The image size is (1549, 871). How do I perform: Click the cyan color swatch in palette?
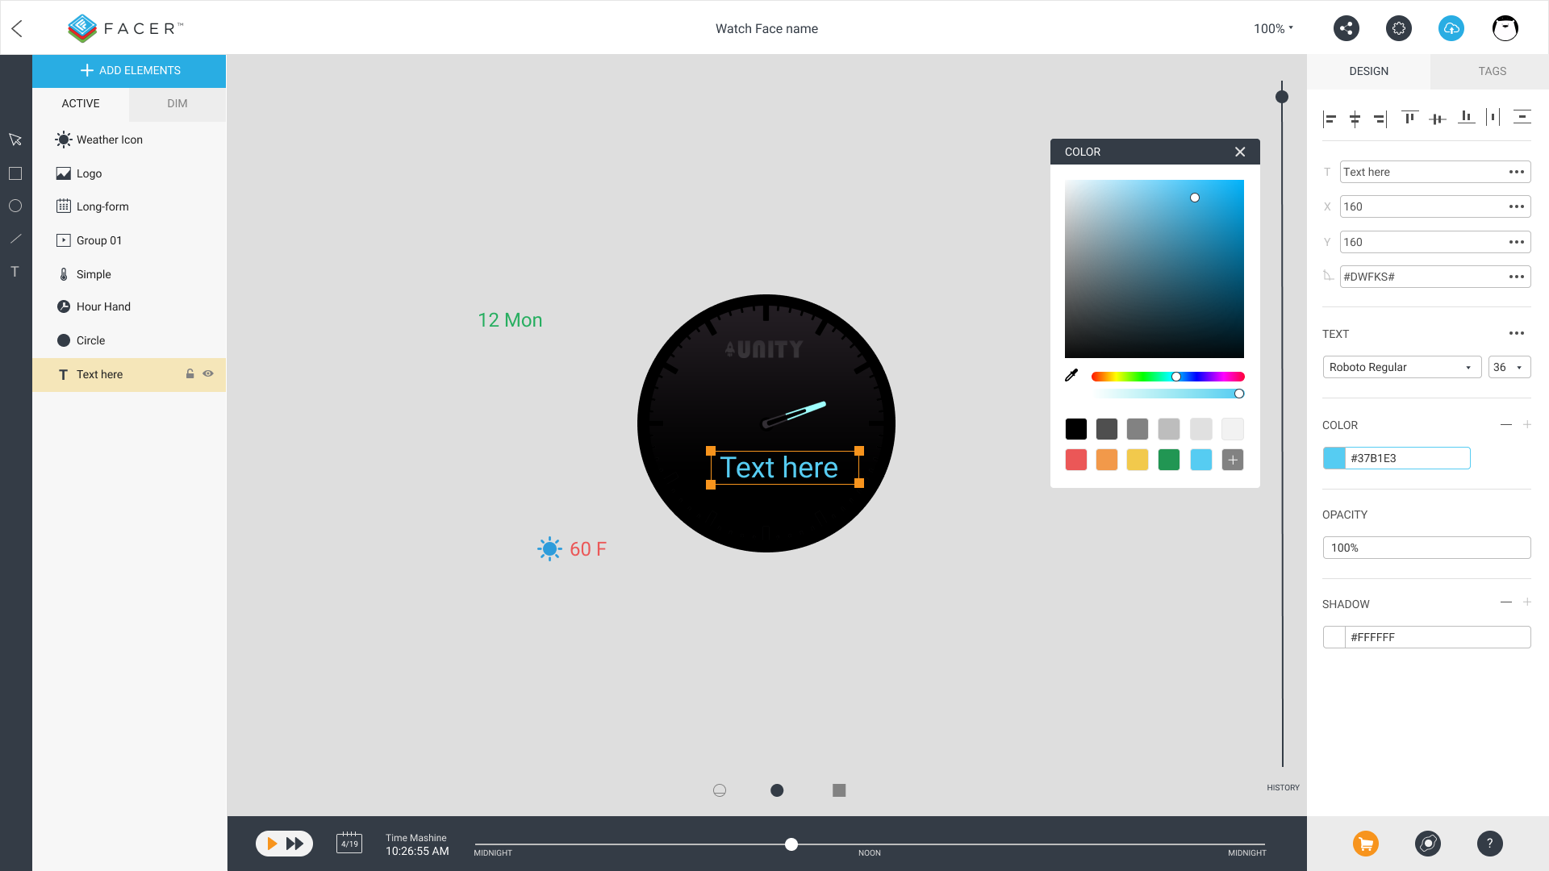1200,460
